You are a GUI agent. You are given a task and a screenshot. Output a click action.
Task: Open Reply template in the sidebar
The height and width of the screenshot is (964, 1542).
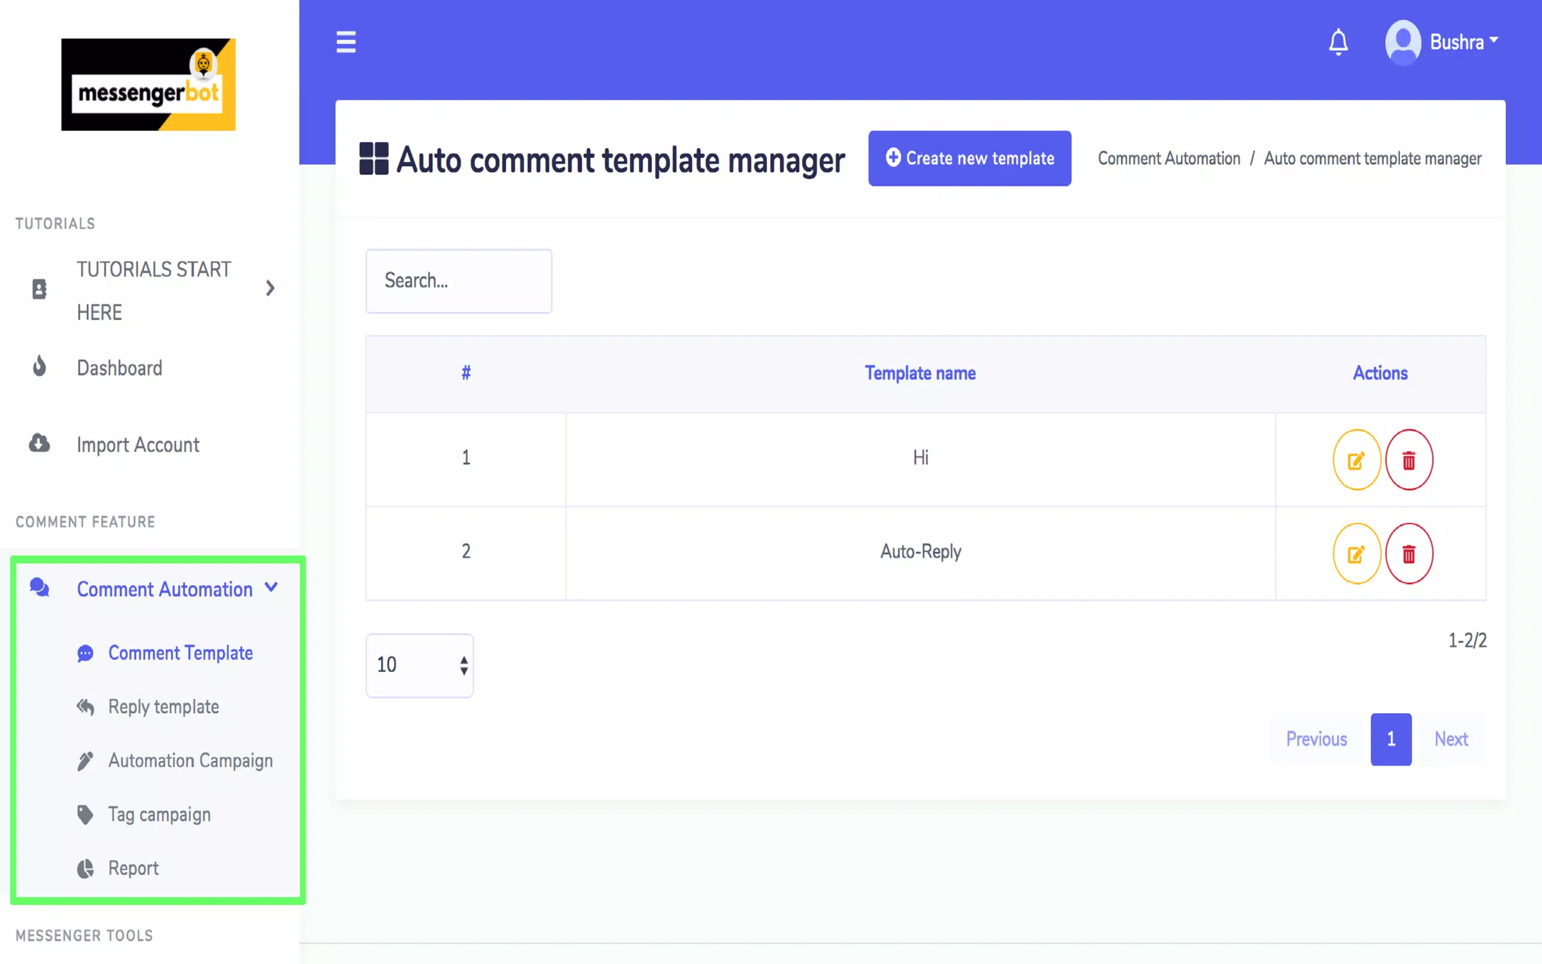[163, 706]
